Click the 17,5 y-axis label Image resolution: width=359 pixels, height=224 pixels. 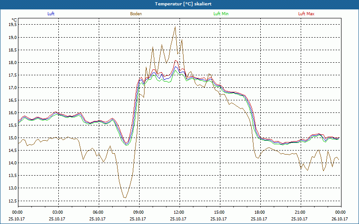(x=13, y=75)
